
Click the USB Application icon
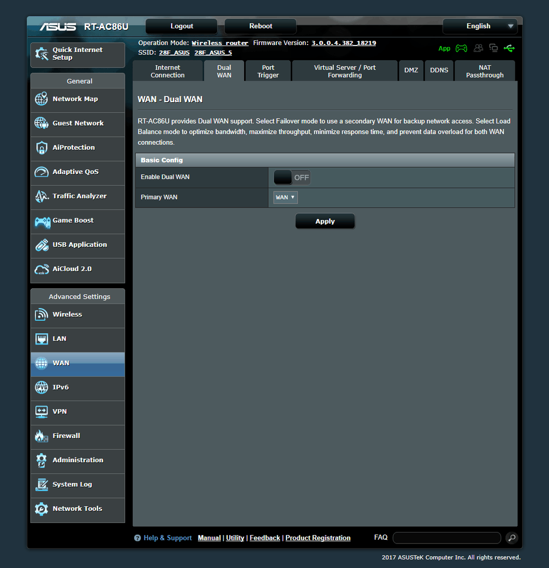coord(41,245)
